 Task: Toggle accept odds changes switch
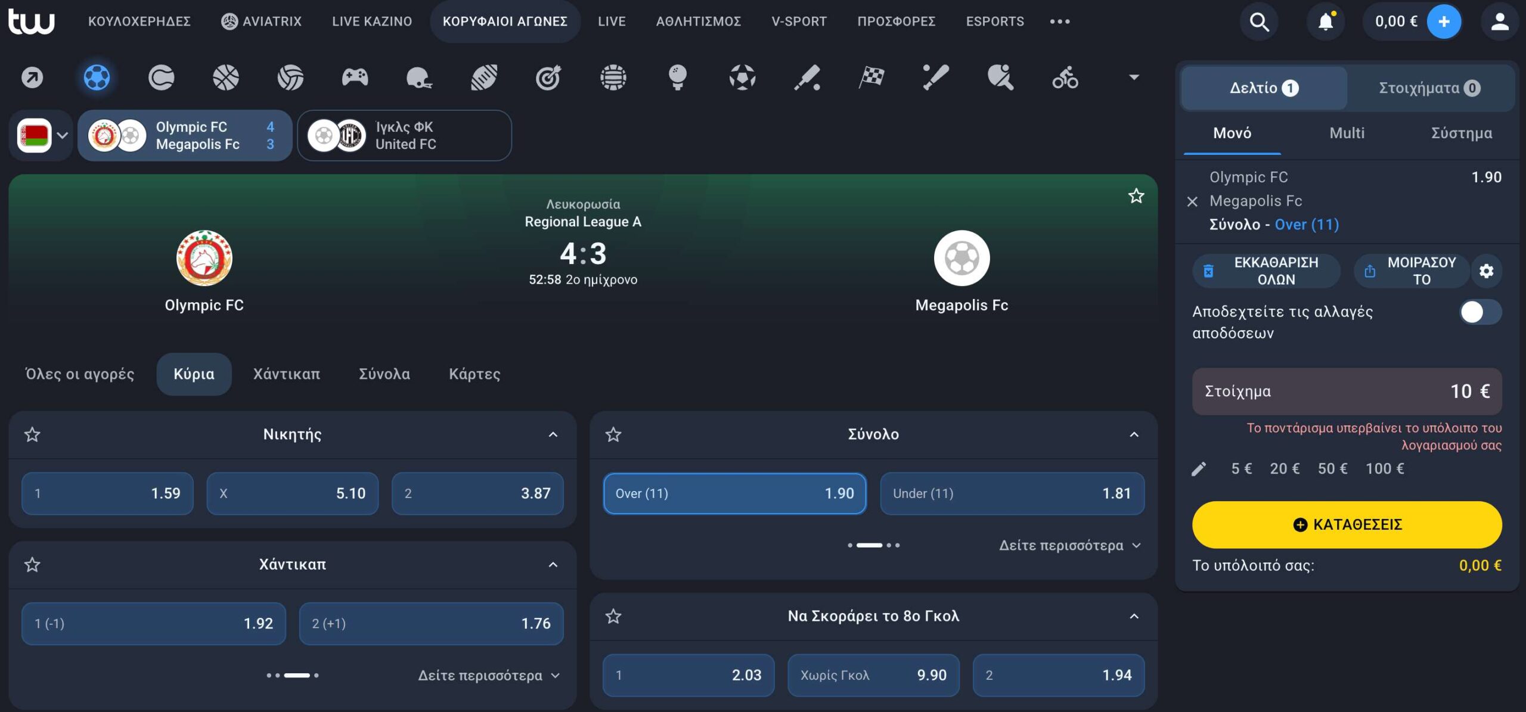(x=1480, y=312)
